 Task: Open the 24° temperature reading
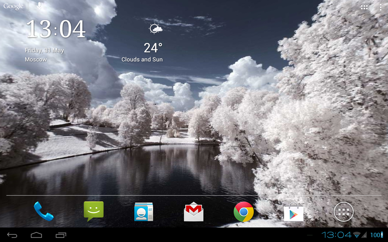click(153, 48)
